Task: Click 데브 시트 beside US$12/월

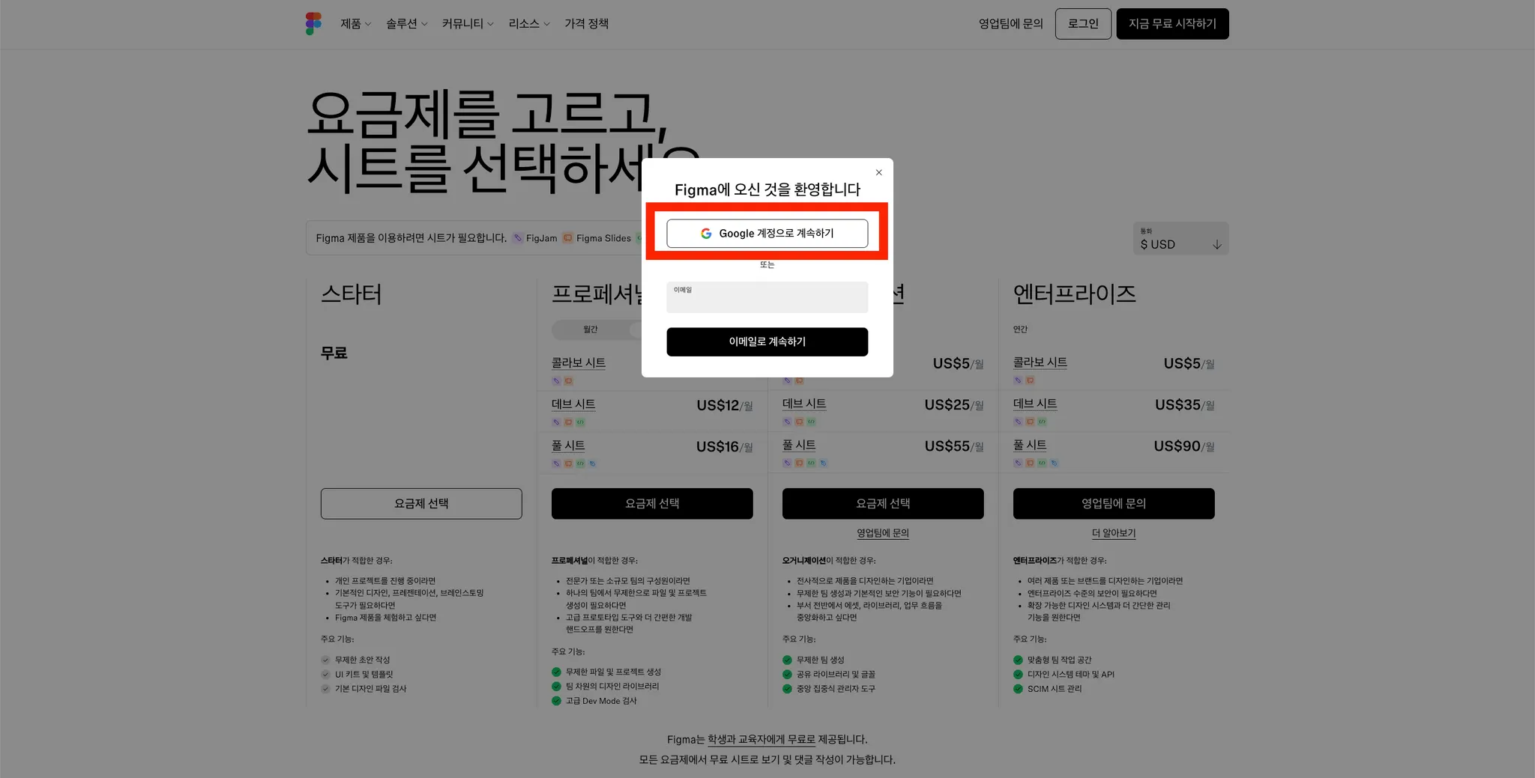Action: point(573,404)
